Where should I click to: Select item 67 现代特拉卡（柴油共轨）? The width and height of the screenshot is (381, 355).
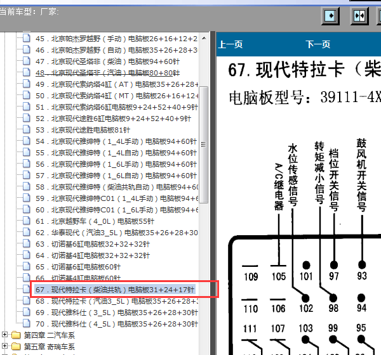[115, 290]
